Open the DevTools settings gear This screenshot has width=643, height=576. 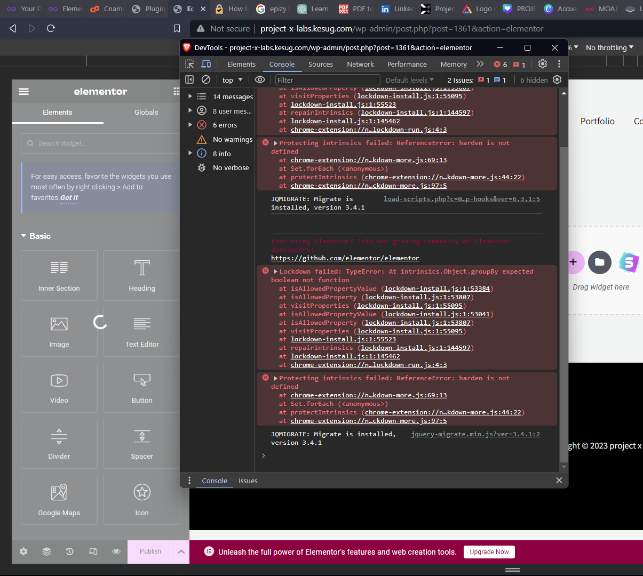(x=543, y=64)
